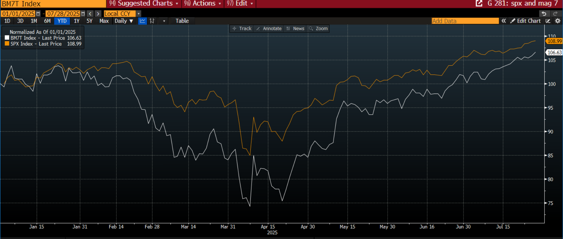Switch to the 6M time range
The image size is (563, 239).
coord(47,21)
